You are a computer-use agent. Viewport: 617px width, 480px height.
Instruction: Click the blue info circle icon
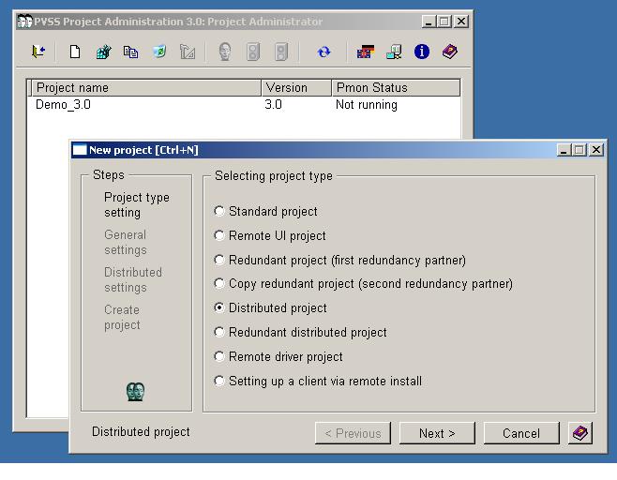coord(422,52)
